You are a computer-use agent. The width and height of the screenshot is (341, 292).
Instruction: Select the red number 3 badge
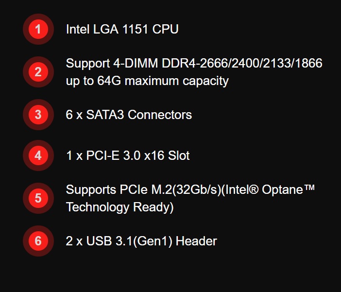click(x=38, y=115)
